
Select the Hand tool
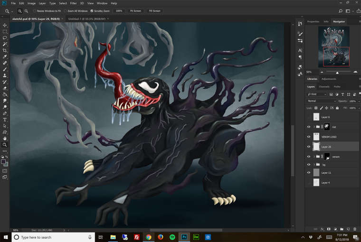(x=5, y=139)
